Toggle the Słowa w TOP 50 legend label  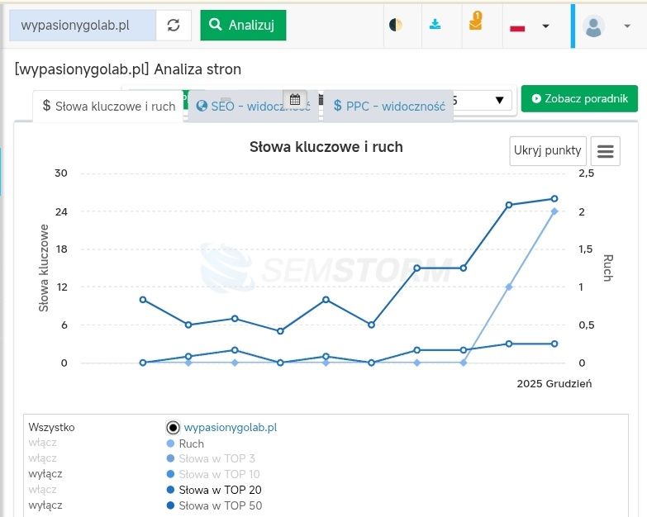pyautogui.click(x=221, y=505)
